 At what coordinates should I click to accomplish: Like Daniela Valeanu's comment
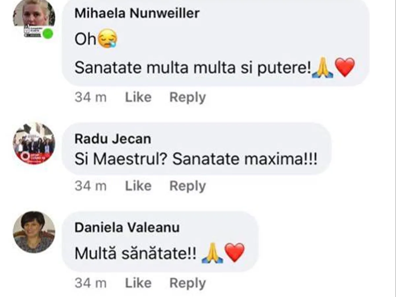[x=138, y=283]
